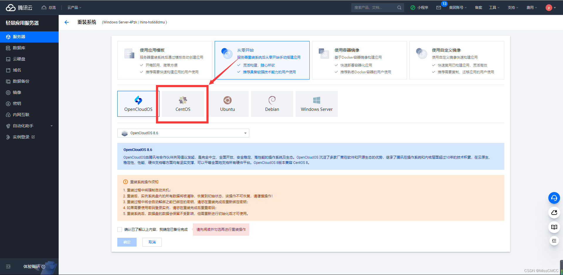
Task: Open the message mail icon with badge
Action: coord(439,8)
